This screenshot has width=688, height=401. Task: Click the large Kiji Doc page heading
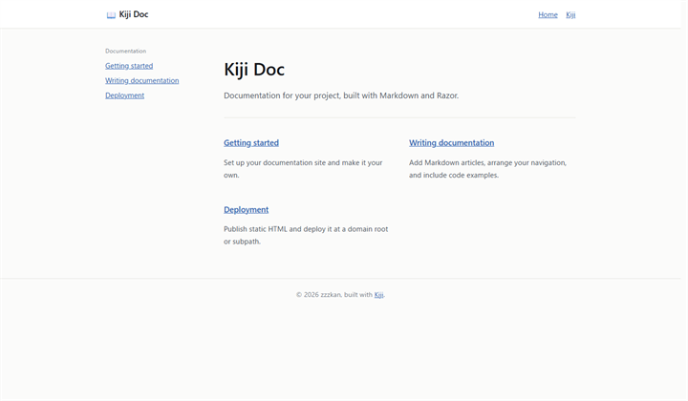(254, 70)
